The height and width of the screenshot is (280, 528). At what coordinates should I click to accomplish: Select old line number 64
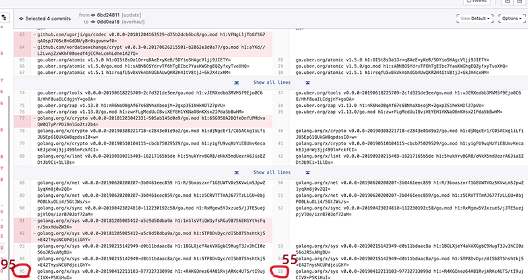(x=22, y=47)
